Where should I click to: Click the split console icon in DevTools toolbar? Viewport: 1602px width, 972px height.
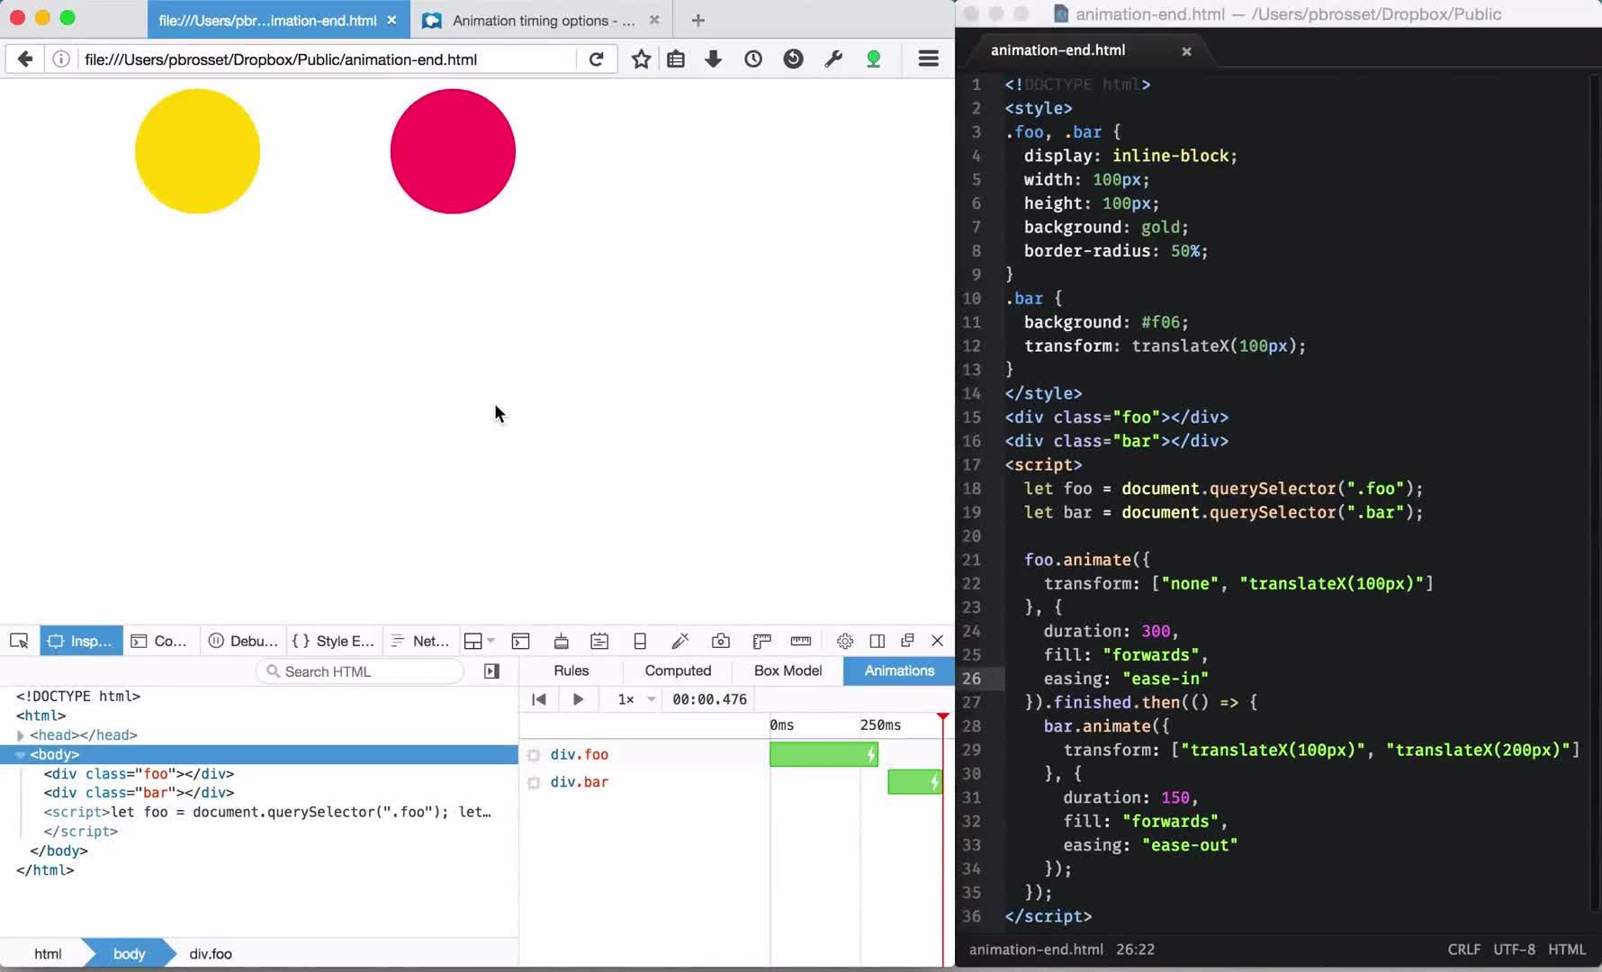[x=520, y=641]
